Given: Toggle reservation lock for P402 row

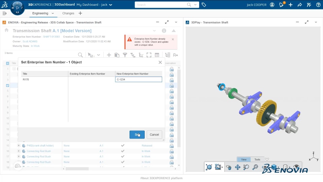Looking at the screenshot, I should [172, 146].
